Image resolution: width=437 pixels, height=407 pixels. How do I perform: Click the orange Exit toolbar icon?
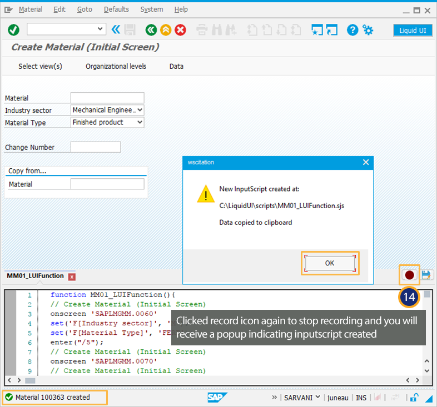166,30
